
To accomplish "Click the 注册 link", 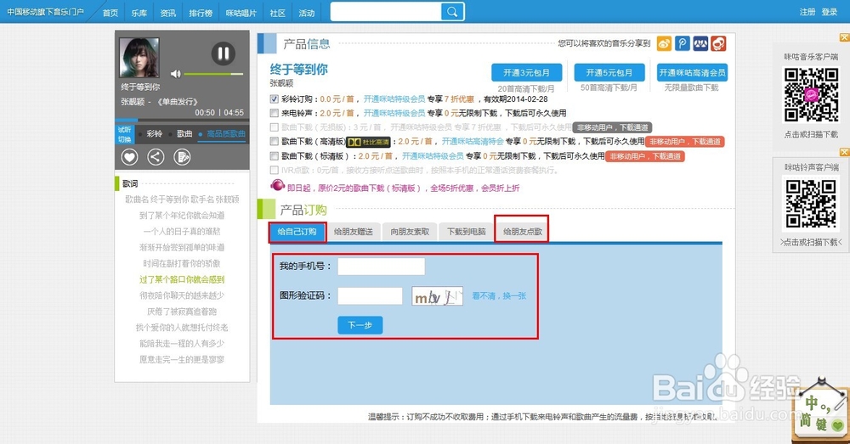I will pos(807,12).
